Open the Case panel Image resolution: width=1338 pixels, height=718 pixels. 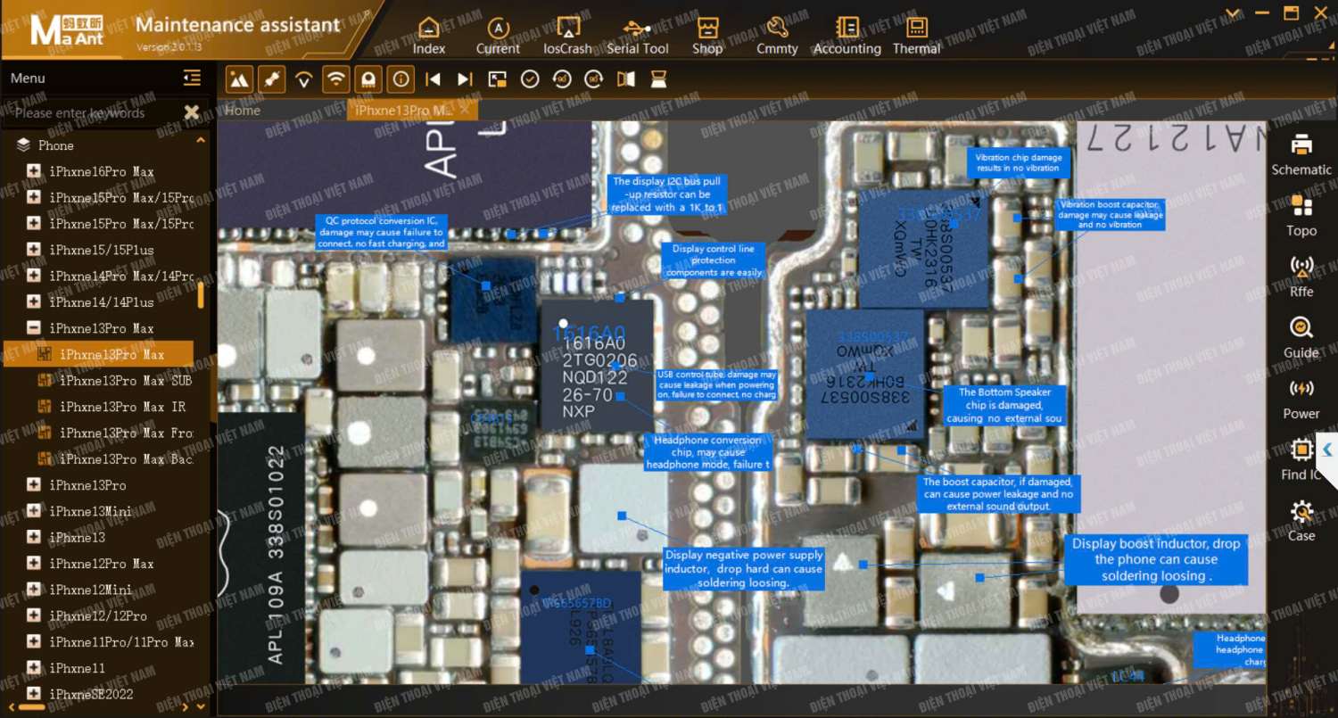point(1301,521)
